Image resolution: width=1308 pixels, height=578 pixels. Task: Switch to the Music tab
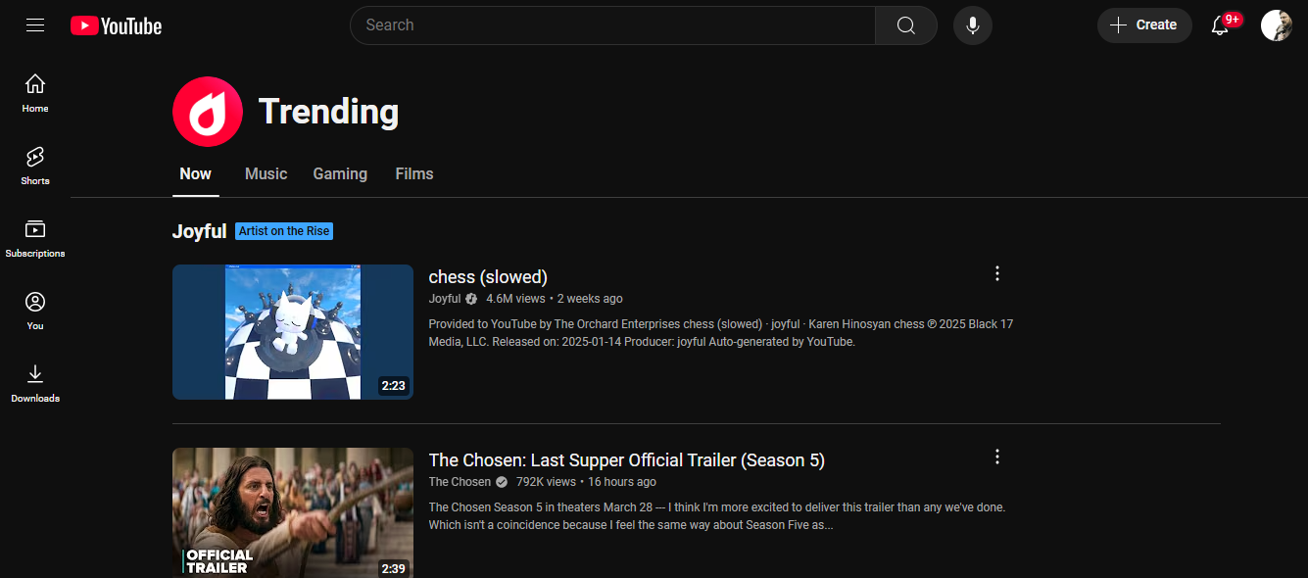point(266,173)
